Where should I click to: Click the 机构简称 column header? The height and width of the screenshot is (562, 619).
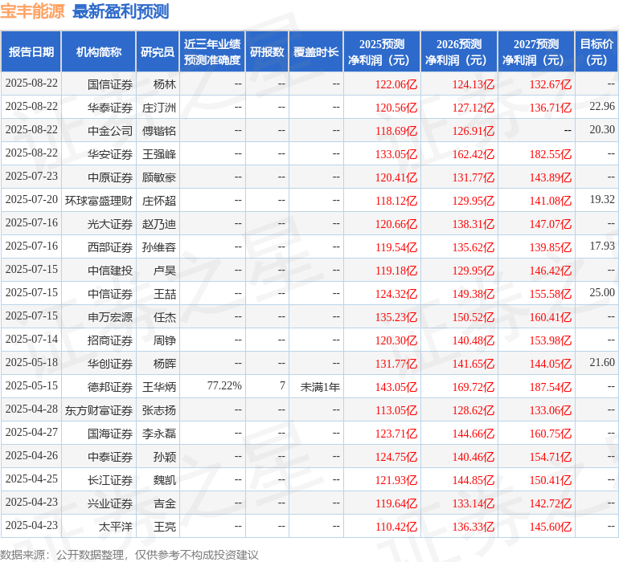[99, 52]
